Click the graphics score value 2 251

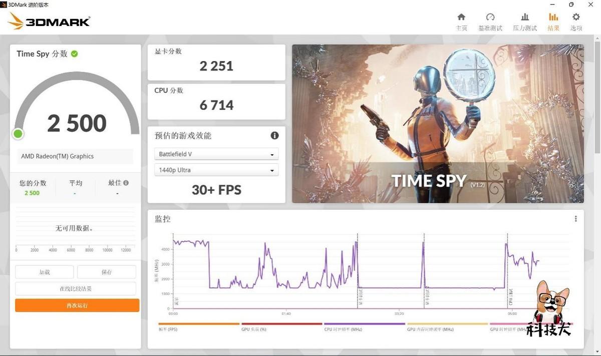coord(216,66)
